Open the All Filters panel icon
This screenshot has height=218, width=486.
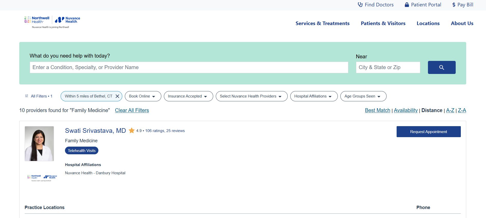click(26, 96)
